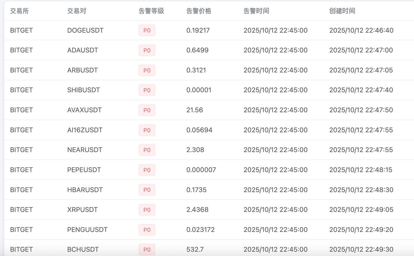Select the NEARUSDT trading pair cell
414x256 pixels.
[x=85, y=150]
